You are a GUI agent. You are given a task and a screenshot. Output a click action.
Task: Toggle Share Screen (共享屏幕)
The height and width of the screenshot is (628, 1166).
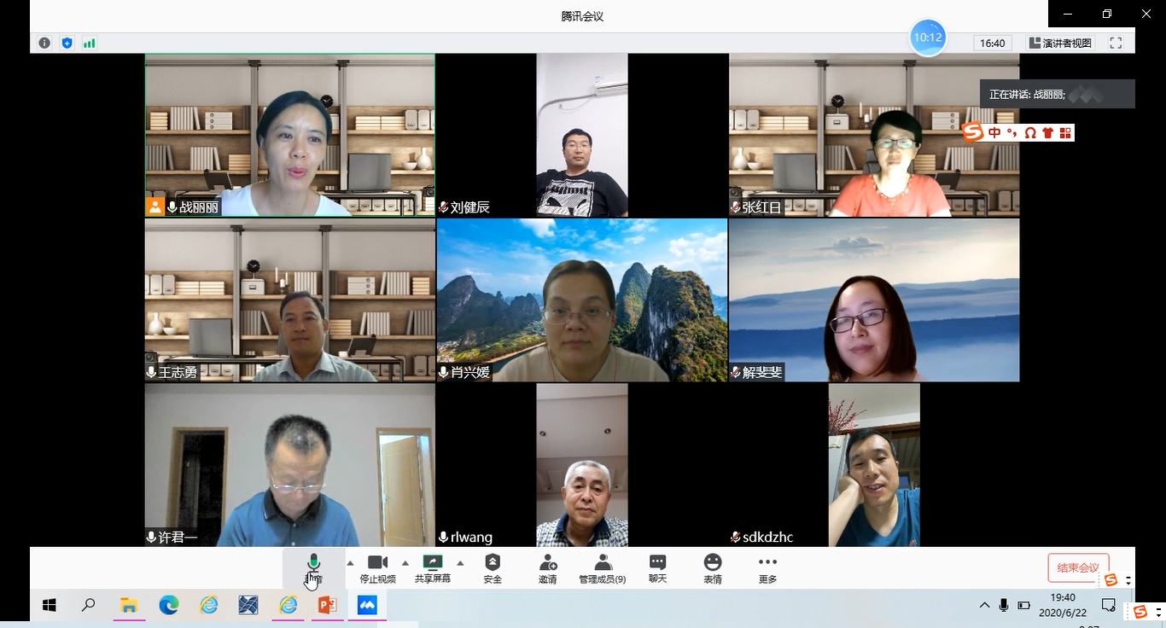433,567
